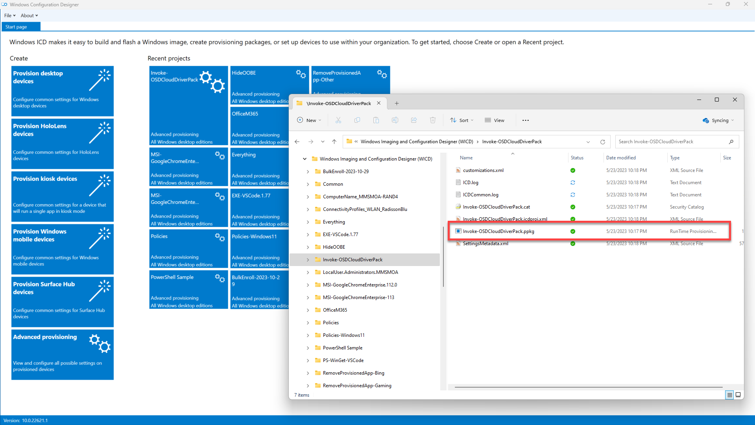The width and height of the screenshot is (755, 425).
Task: Go up one folder level with Up arrow
Action: pos(334,142)
